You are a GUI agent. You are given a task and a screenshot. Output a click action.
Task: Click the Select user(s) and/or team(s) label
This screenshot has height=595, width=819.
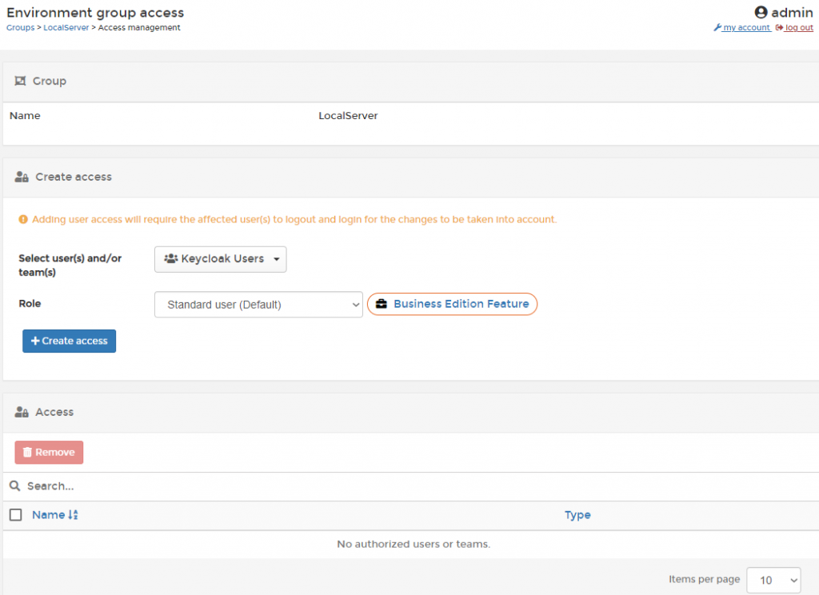coord(70,266)
